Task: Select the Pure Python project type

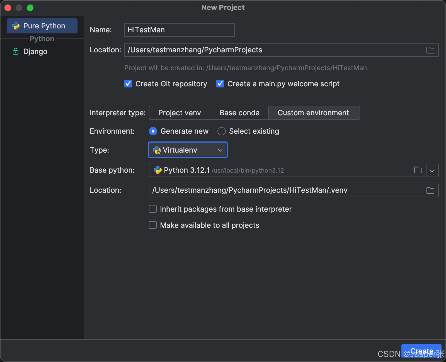Action: point(42,26)
